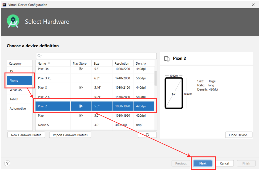This screenshot has width=259, height=171.
Task: Select the TV category
Action: (x=20, y=71)
